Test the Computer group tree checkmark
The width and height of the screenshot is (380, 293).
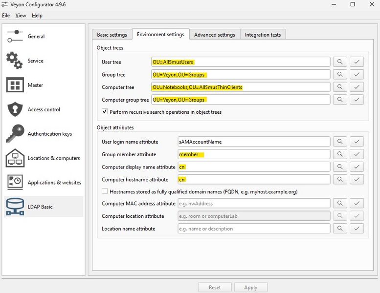tap(357, 100)
